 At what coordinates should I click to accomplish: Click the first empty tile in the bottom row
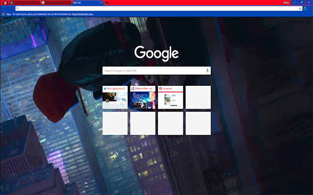pos(115,123)
